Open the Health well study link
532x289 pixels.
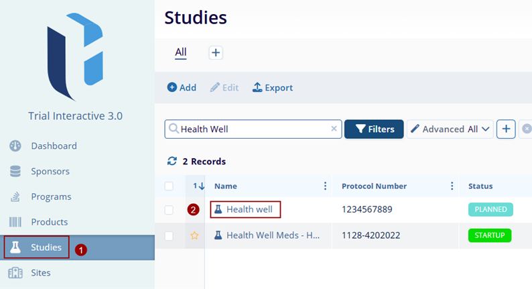(x=249, y=209)
